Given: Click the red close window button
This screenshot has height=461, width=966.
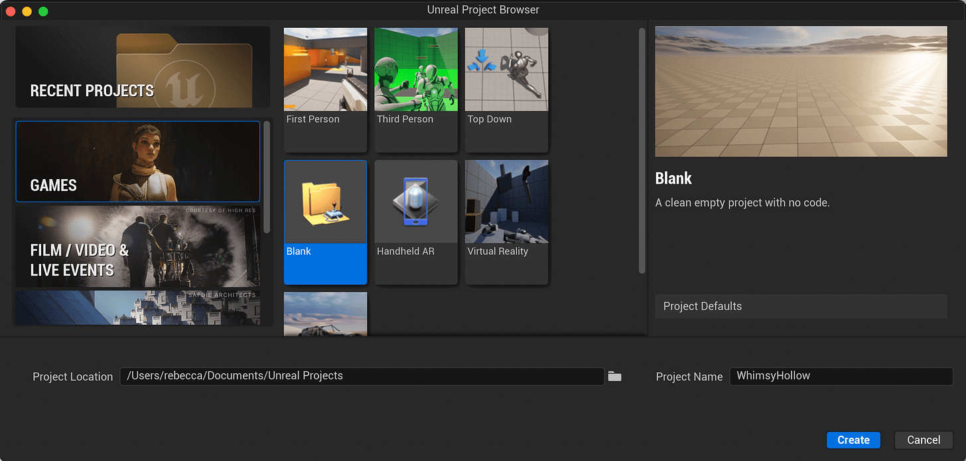Looking at the screenshot, I should pyautogui.click(x=11, y=11).
